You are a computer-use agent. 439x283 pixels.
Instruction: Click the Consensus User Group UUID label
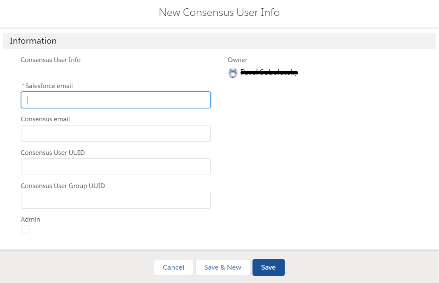point(63,186)
